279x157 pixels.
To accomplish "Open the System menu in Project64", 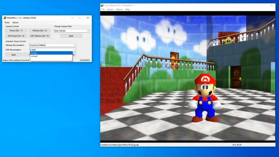I will pyautogui.click(x=110, y=10).
